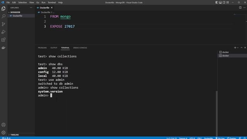Open the editor More Actions ellipsis

(x=244, y=8)
